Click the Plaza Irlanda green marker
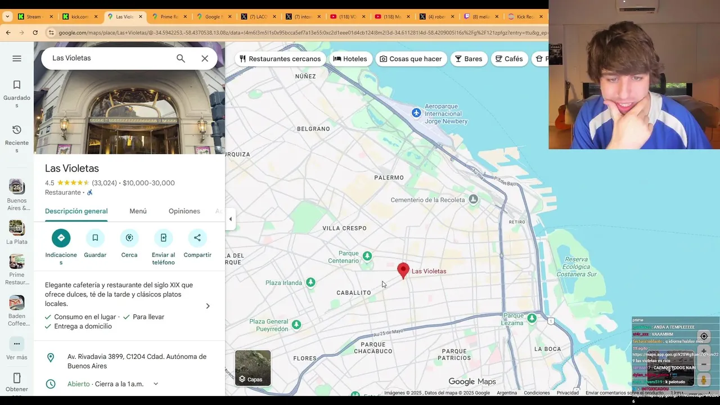The image size is (720, 405). tap(311, 282)
